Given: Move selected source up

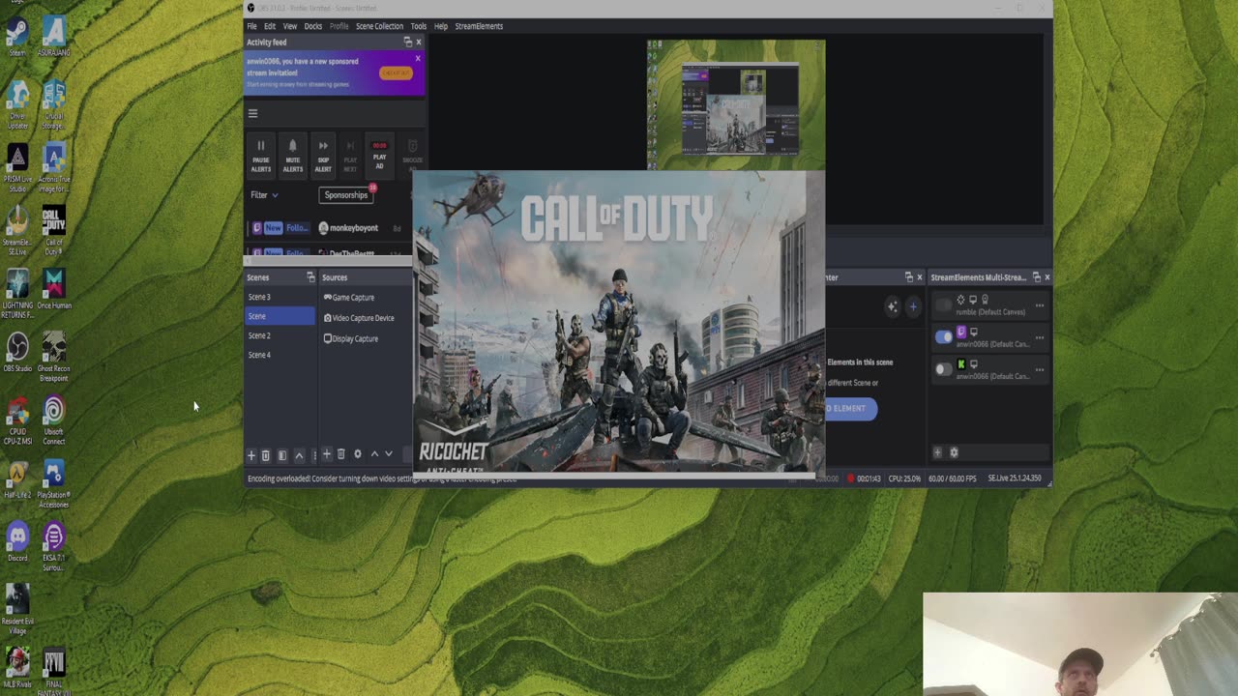Looking at the screenshot, I should point(374,454).
